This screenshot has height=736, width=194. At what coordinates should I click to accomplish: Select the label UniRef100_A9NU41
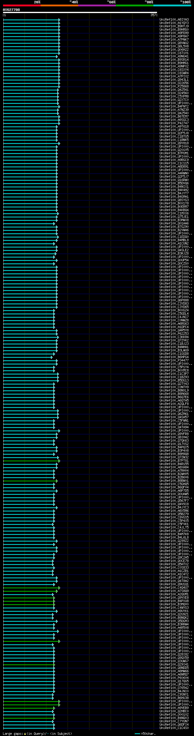coord(174,56)
